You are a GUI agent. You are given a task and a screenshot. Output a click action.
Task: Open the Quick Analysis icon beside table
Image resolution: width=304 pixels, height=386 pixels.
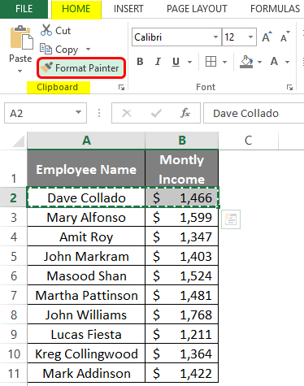231,219
